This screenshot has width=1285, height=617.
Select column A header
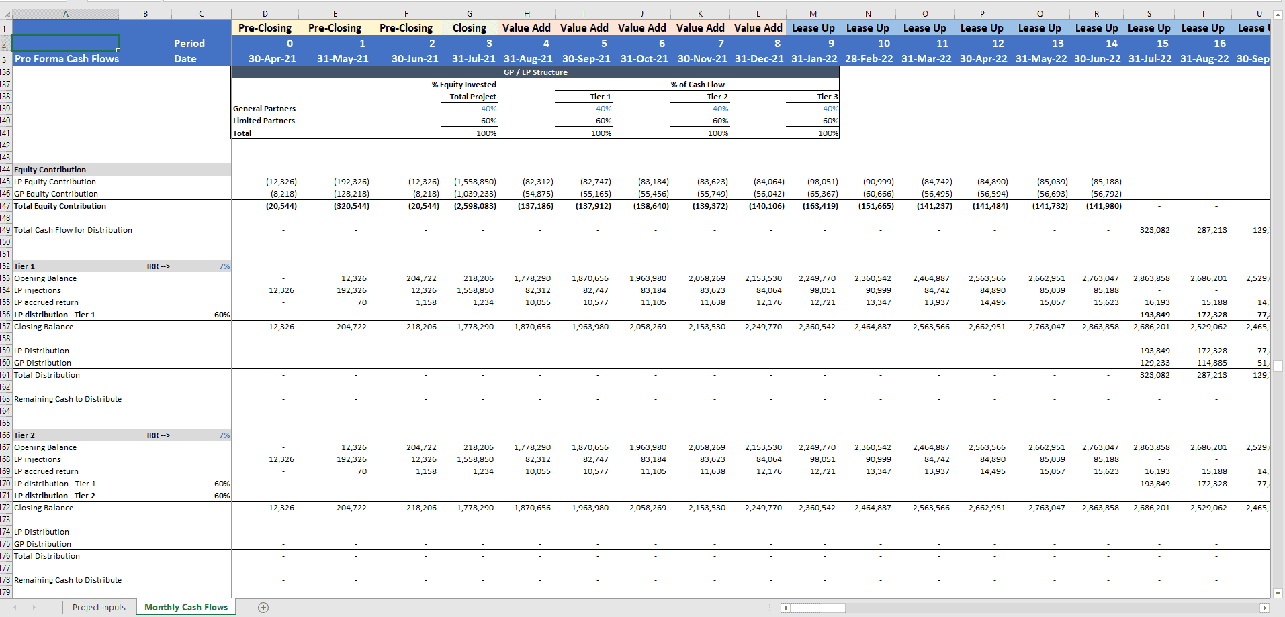click(65, 14)
